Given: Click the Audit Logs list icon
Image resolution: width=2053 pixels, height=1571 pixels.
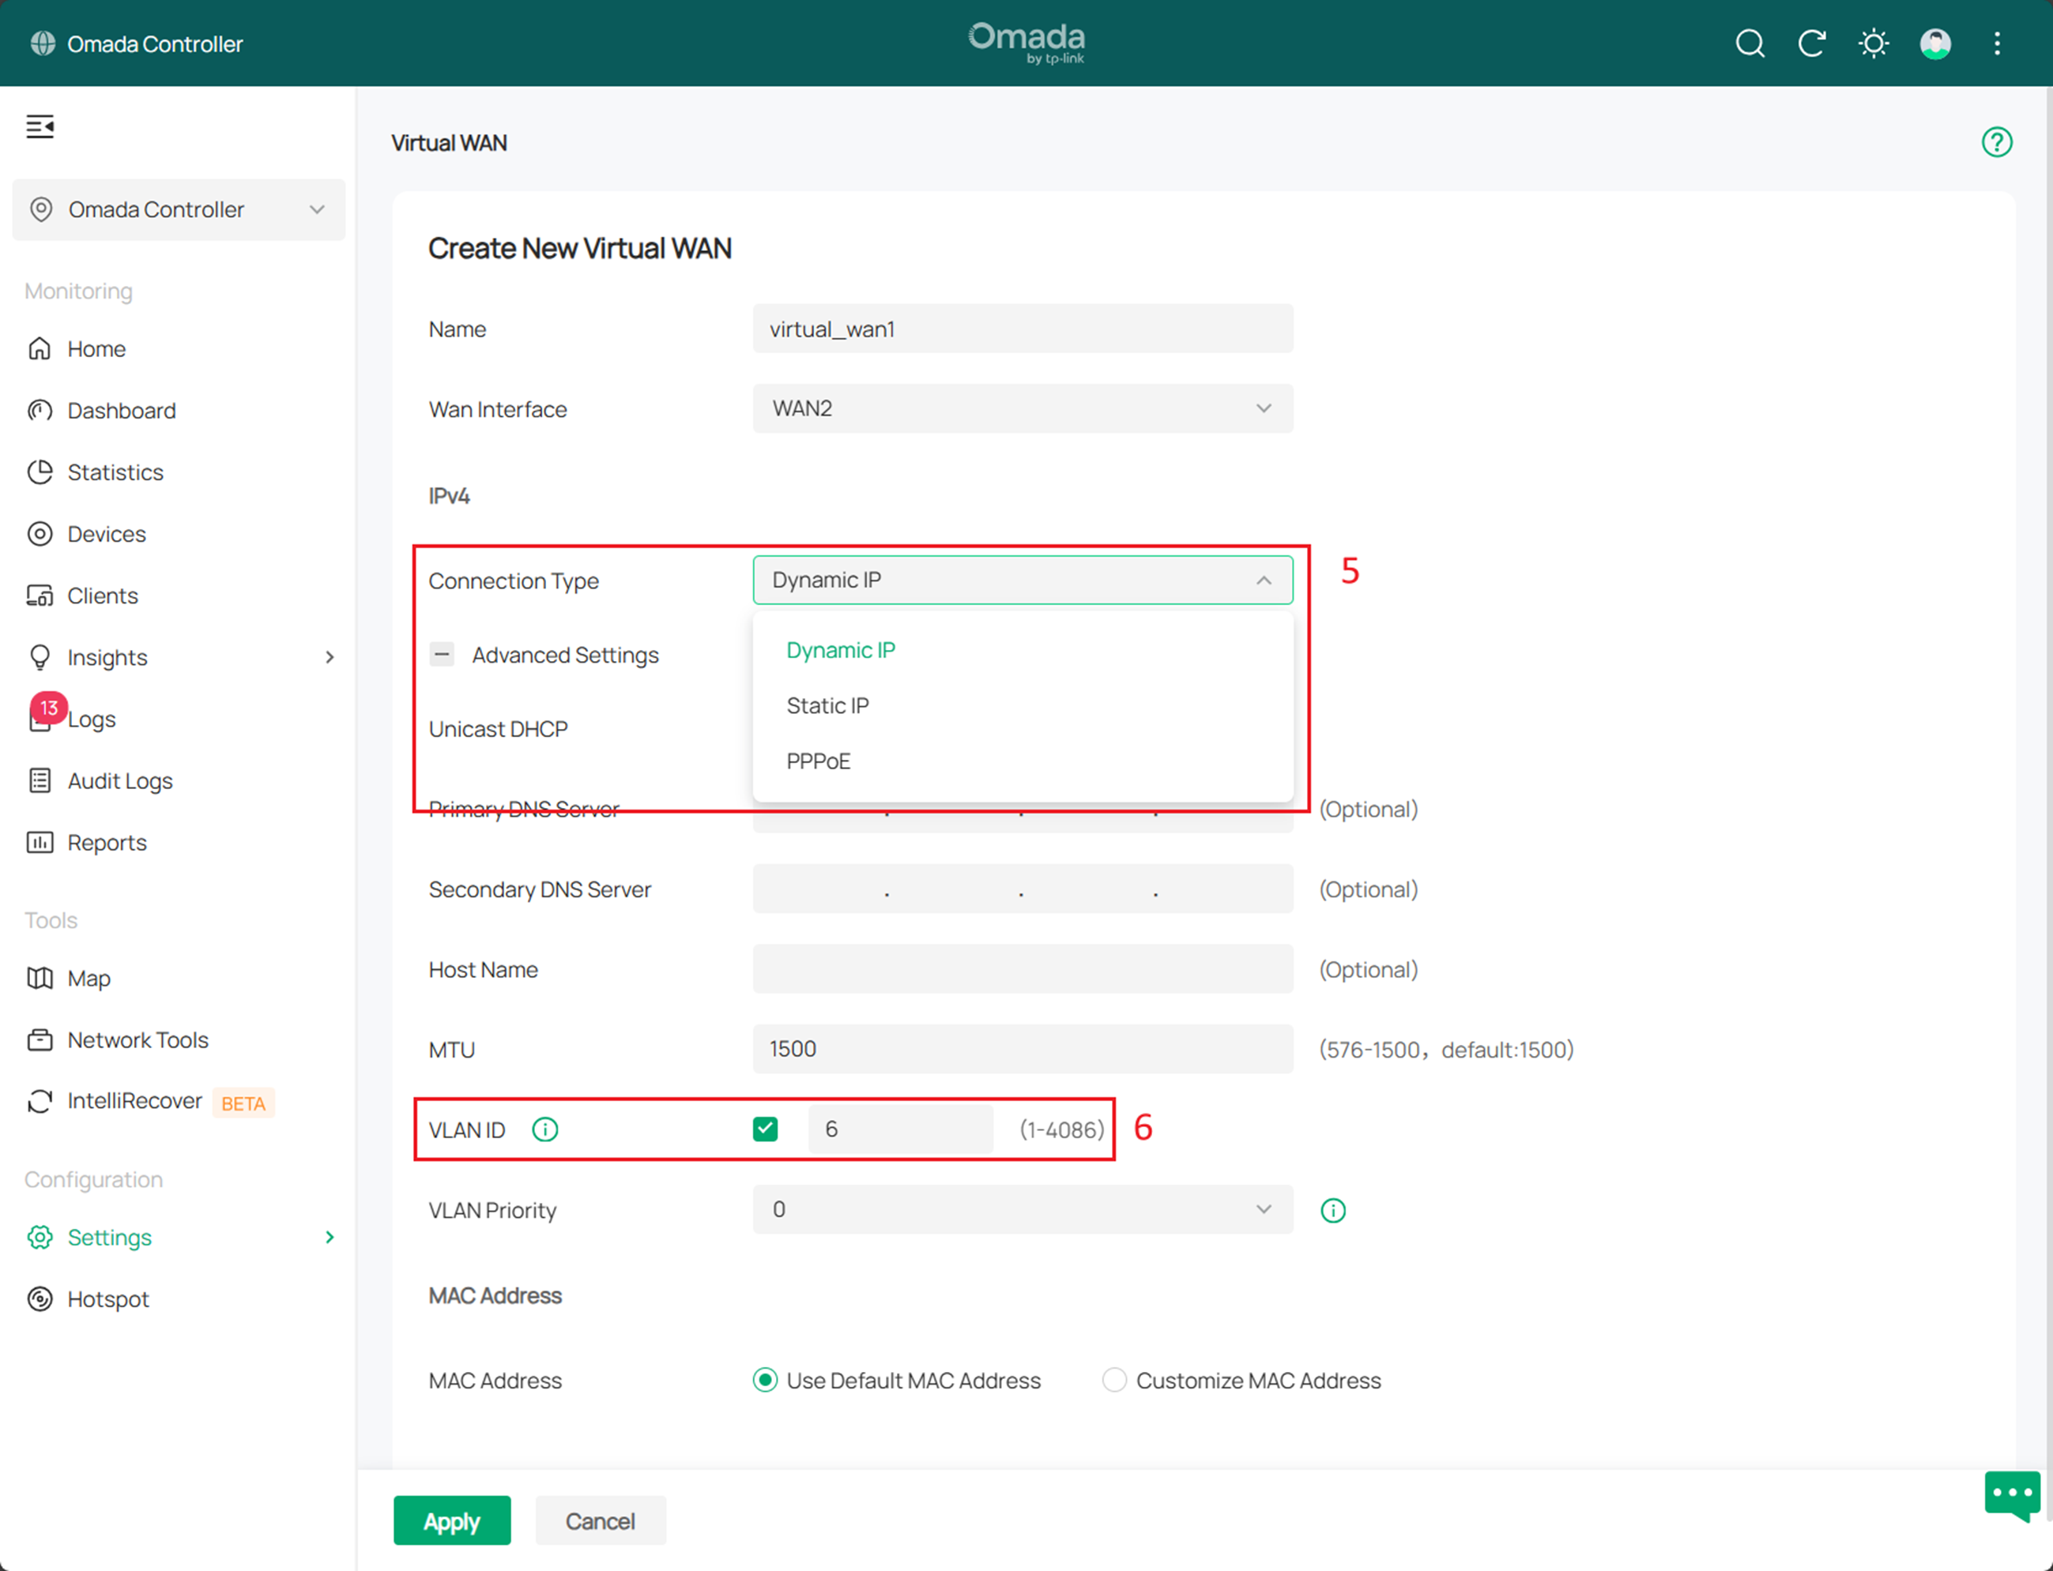Looking at the screenshot, I should point(40,781).
